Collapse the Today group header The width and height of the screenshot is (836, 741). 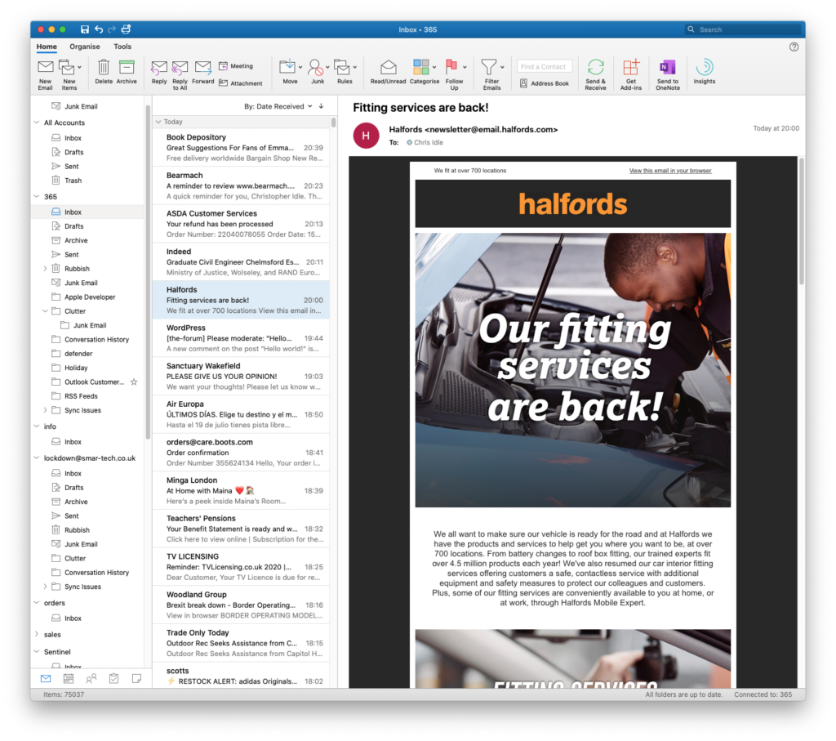pyautogui.click(x=158, y=122)
